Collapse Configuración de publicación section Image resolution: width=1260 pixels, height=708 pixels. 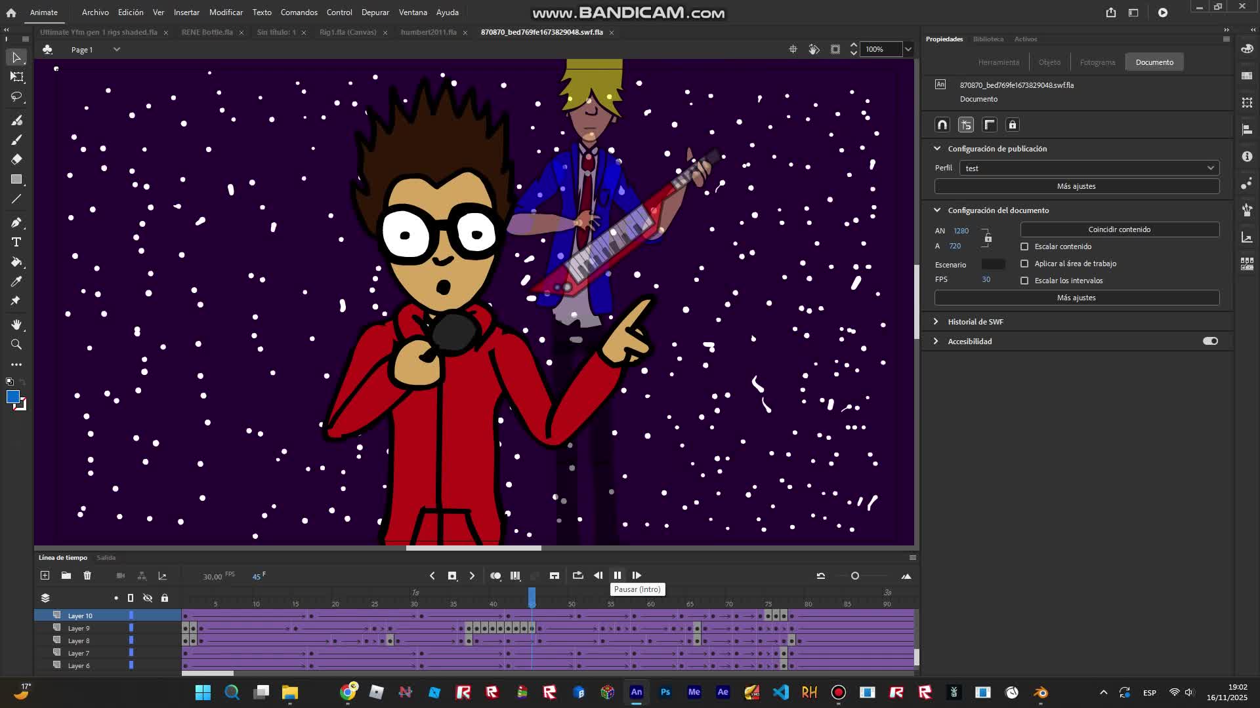936,148
